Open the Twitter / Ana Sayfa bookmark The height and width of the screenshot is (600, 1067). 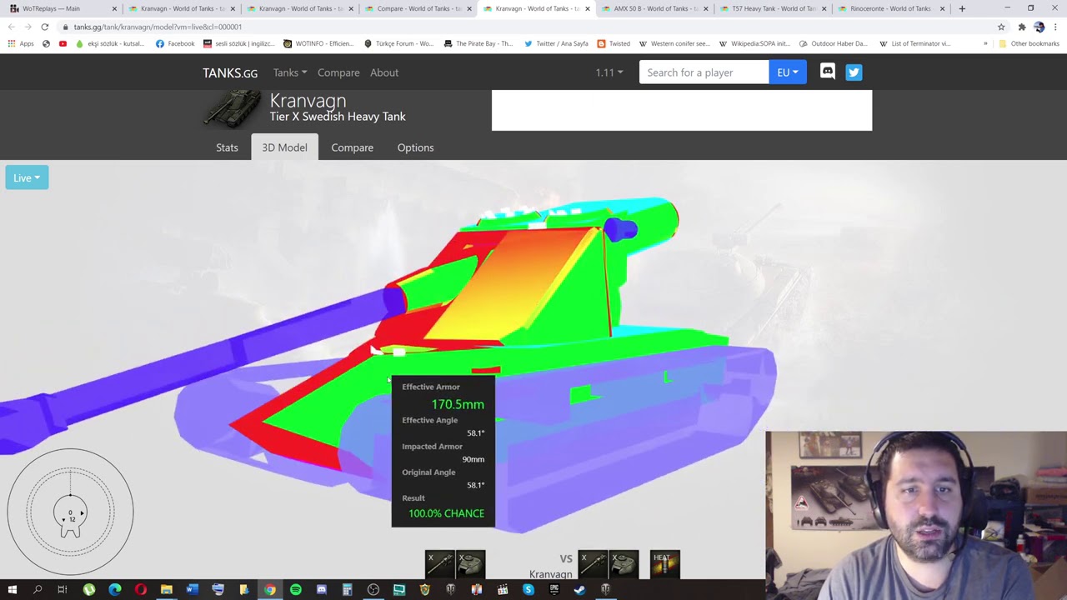(x=556, y=43)
